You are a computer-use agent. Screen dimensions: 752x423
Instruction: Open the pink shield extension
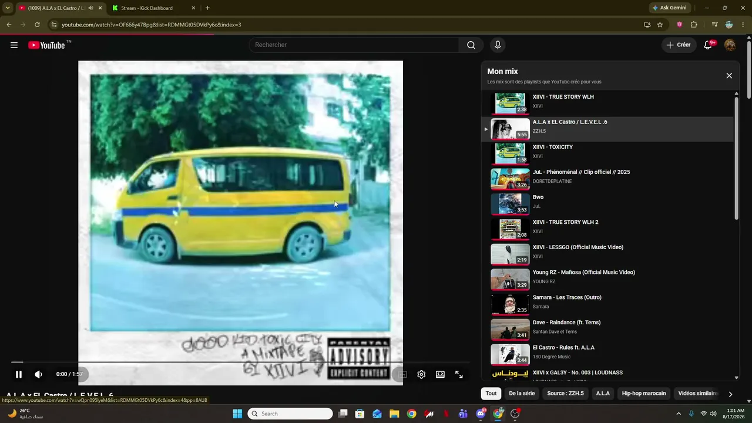point(680,25)
